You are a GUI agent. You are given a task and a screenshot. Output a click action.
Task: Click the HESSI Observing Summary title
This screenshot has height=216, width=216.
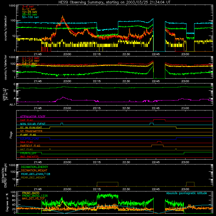tap(114, 2)
